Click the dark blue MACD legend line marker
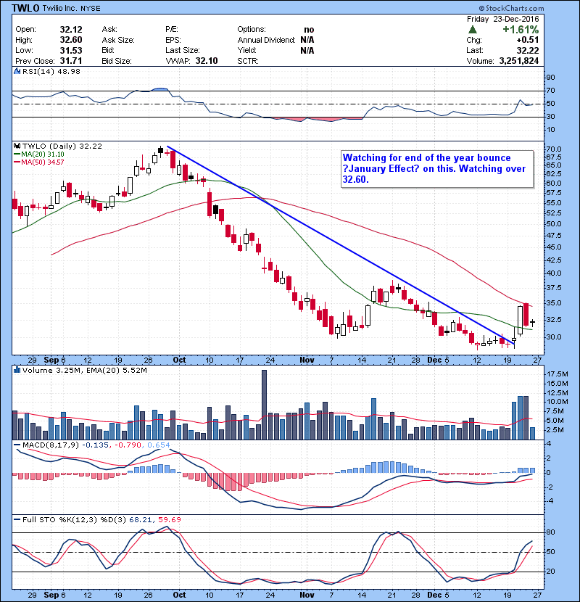 [17, 445]
